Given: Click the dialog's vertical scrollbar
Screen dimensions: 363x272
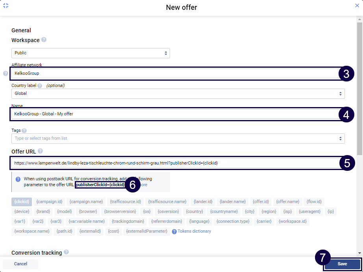Looking at the screenshot, I should (359, 87).
